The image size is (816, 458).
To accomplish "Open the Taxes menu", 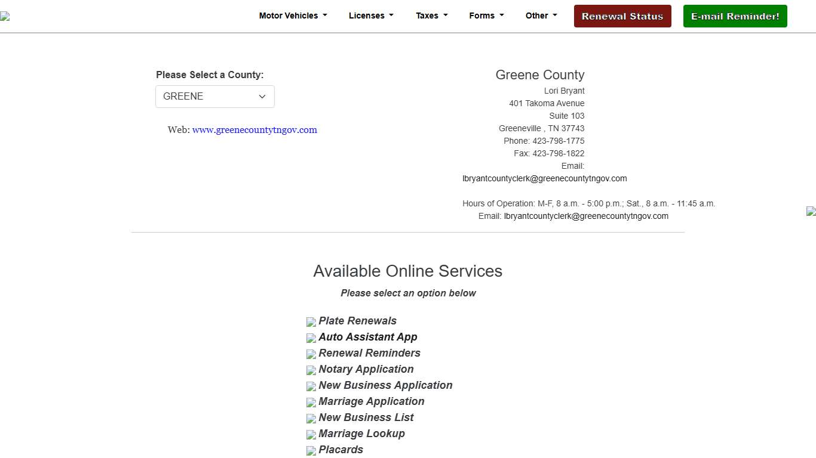I will point(431,16).
